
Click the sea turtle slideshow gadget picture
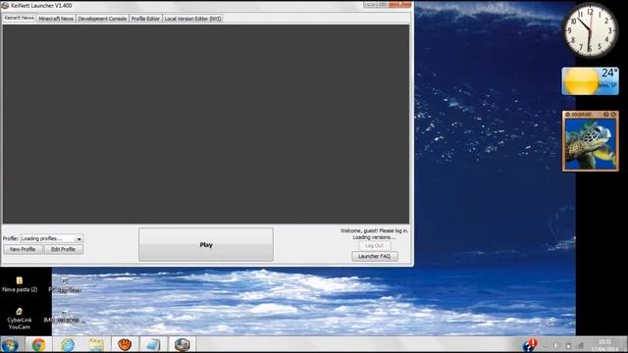pyautogui.click(x=591, y=144)
